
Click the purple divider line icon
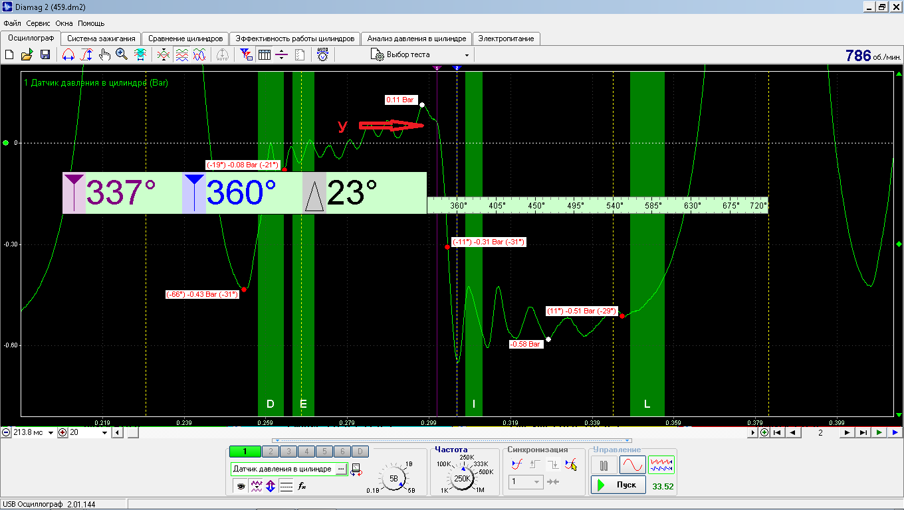point(282,54)
